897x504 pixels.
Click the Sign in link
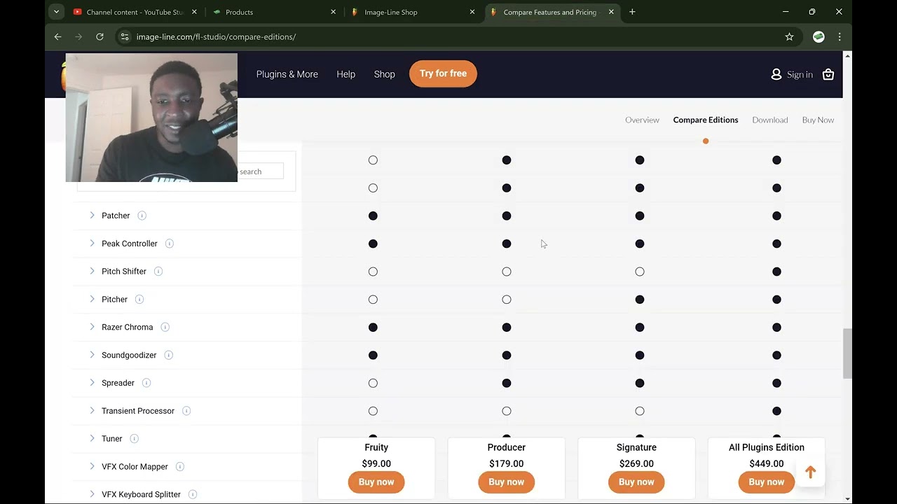[800, 74]
